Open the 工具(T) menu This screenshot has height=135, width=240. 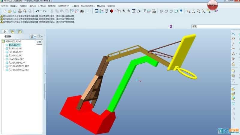click(x=75, y=6)
